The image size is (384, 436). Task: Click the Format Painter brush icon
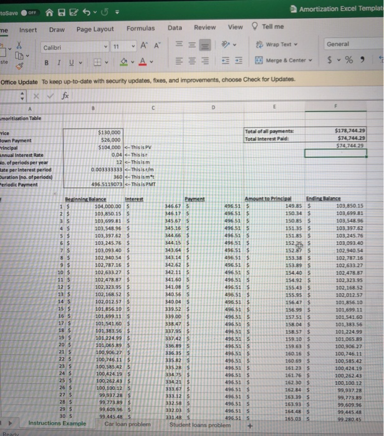point(19,66)
